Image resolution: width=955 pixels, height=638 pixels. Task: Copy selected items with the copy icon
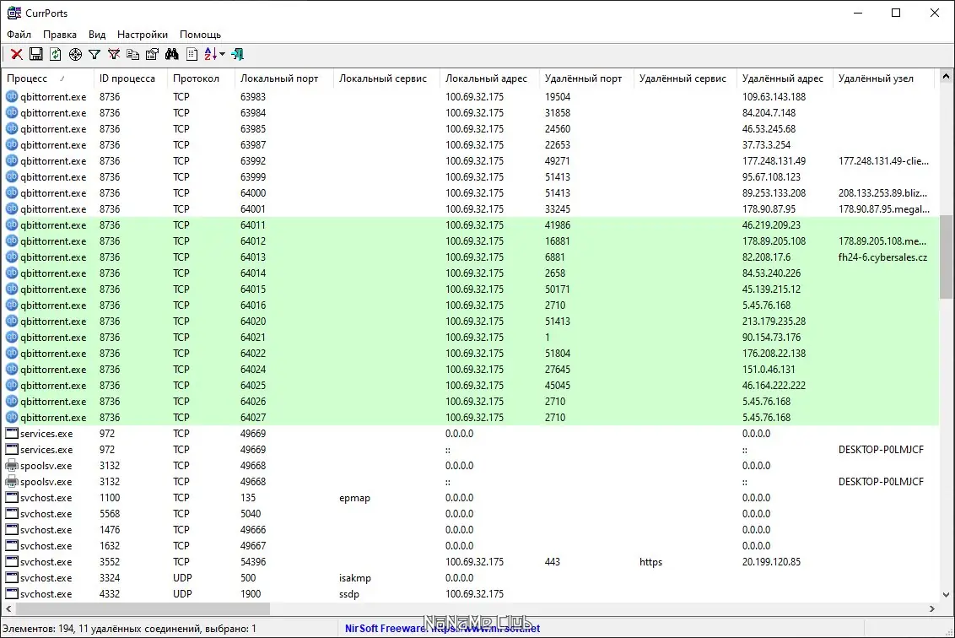click(x=132, y=54)
